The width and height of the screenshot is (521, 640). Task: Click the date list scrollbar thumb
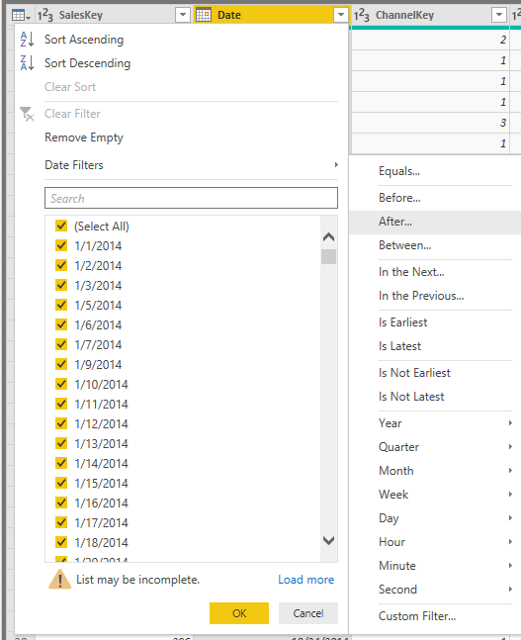328,257
